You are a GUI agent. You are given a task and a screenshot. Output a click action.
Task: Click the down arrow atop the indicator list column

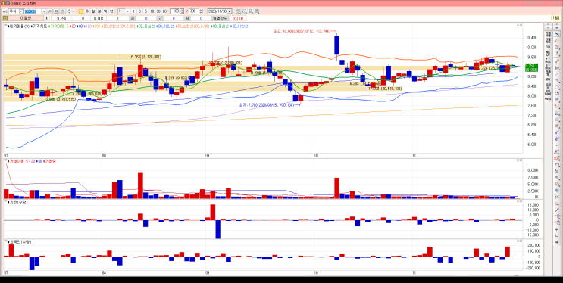[548, 27]
